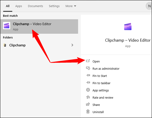The image size is (152, 118).
Task: Click the Clipchamp – Video Editor title in preview
Action: point(128,40)
